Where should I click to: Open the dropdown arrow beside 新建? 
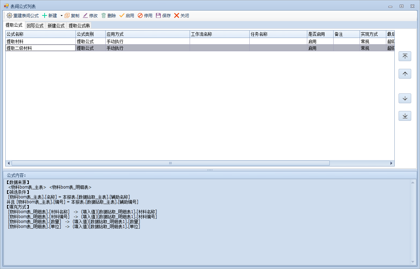61,16
